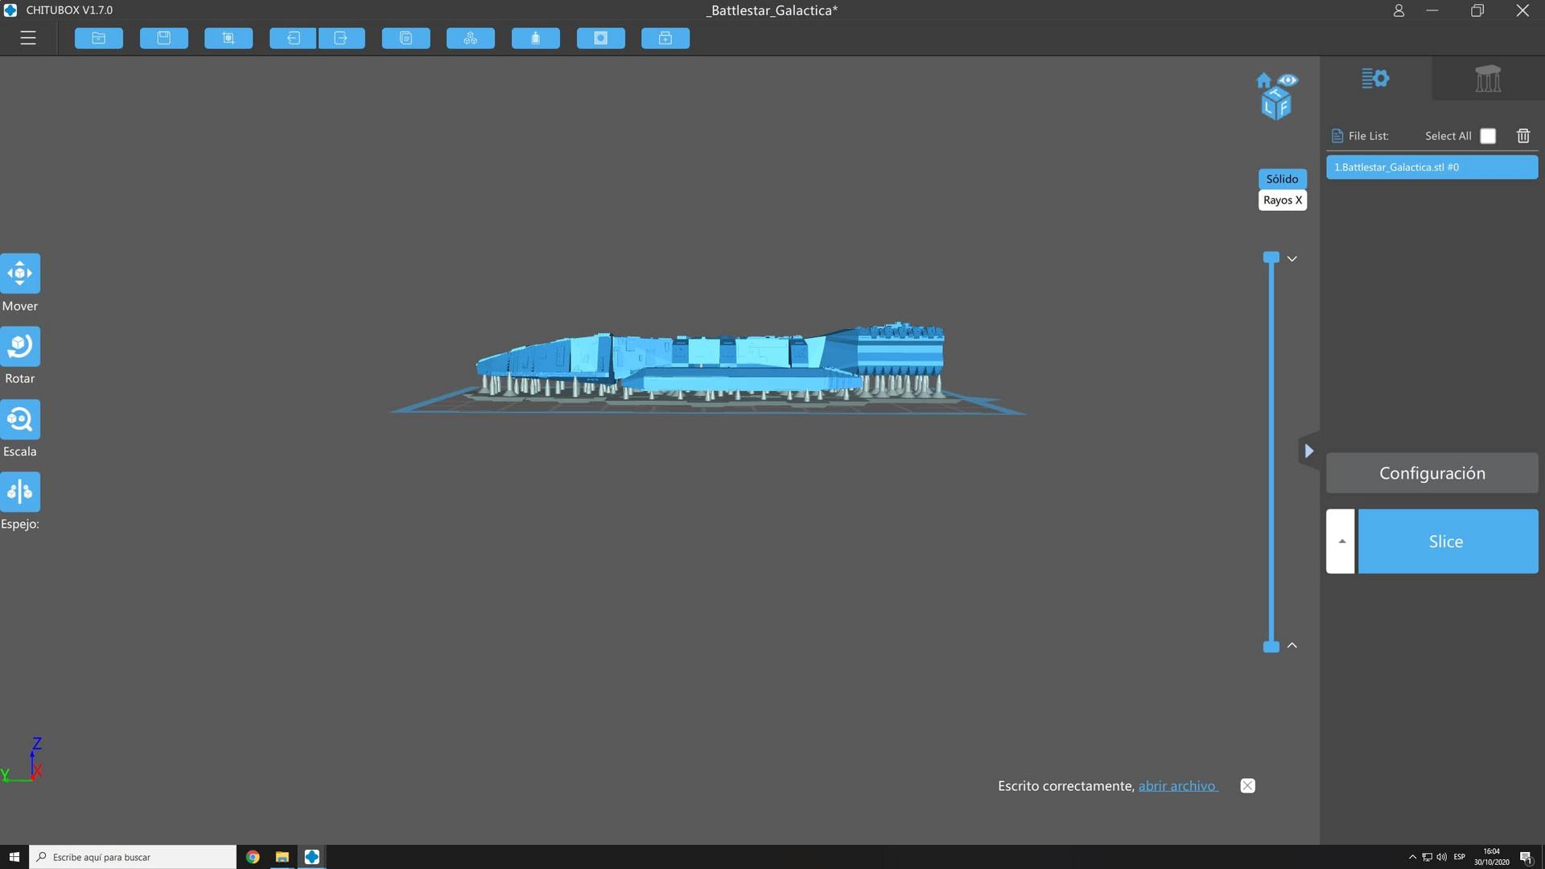Click the redo arrow toolbar button
This screenshot has width=1545, height=869.
[341, 38]
